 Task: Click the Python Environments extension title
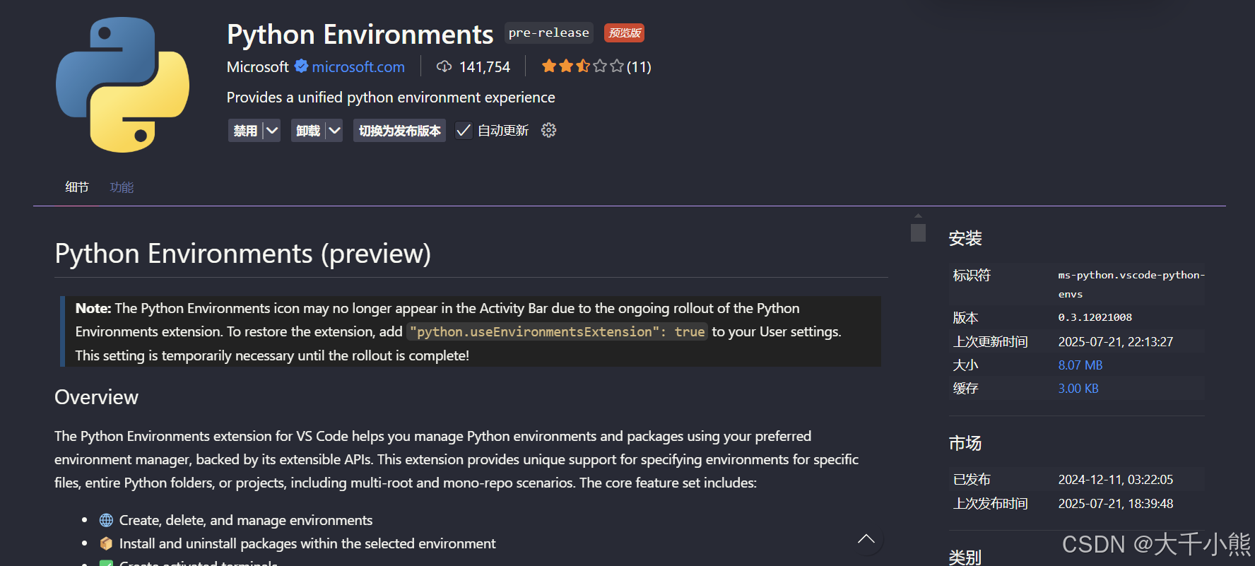pyautogui.click(x=360, y=34)
